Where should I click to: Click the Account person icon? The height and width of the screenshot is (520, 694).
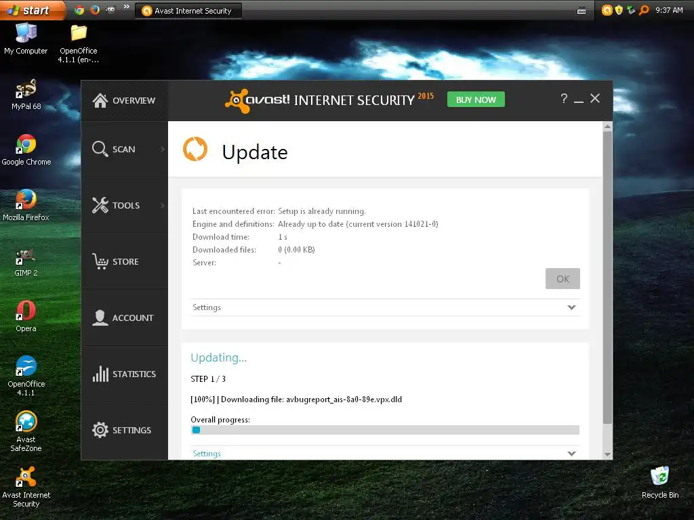coord(100,318)
